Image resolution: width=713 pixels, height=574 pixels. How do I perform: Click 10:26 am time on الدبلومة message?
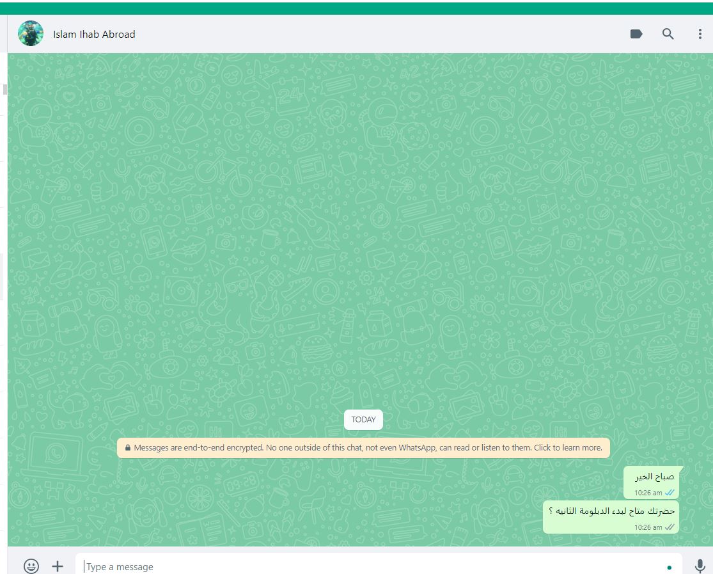tap(648, 527)
